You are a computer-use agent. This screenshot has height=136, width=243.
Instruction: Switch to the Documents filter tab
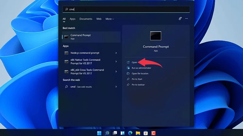86,19
